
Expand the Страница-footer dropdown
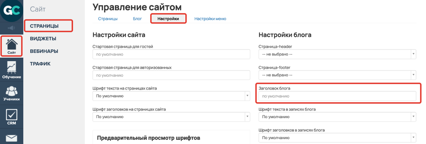tap(337, 75)
